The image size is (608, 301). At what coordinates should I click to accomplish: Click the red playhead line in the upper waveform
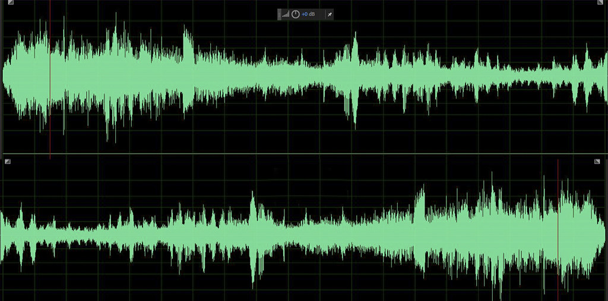pyautogui.click(x=50, y=79)
